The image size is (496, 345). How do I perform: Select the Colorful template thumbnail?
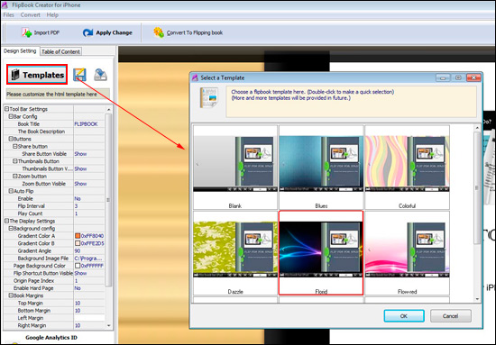[407, 168]
